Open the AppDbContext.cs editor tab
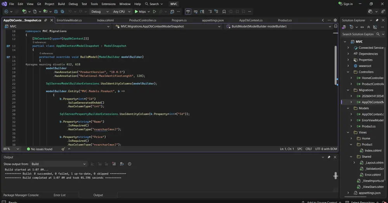 tap(251, 20)
